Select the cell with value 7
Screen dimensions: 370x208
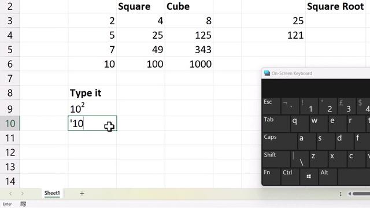coord(92,50)
